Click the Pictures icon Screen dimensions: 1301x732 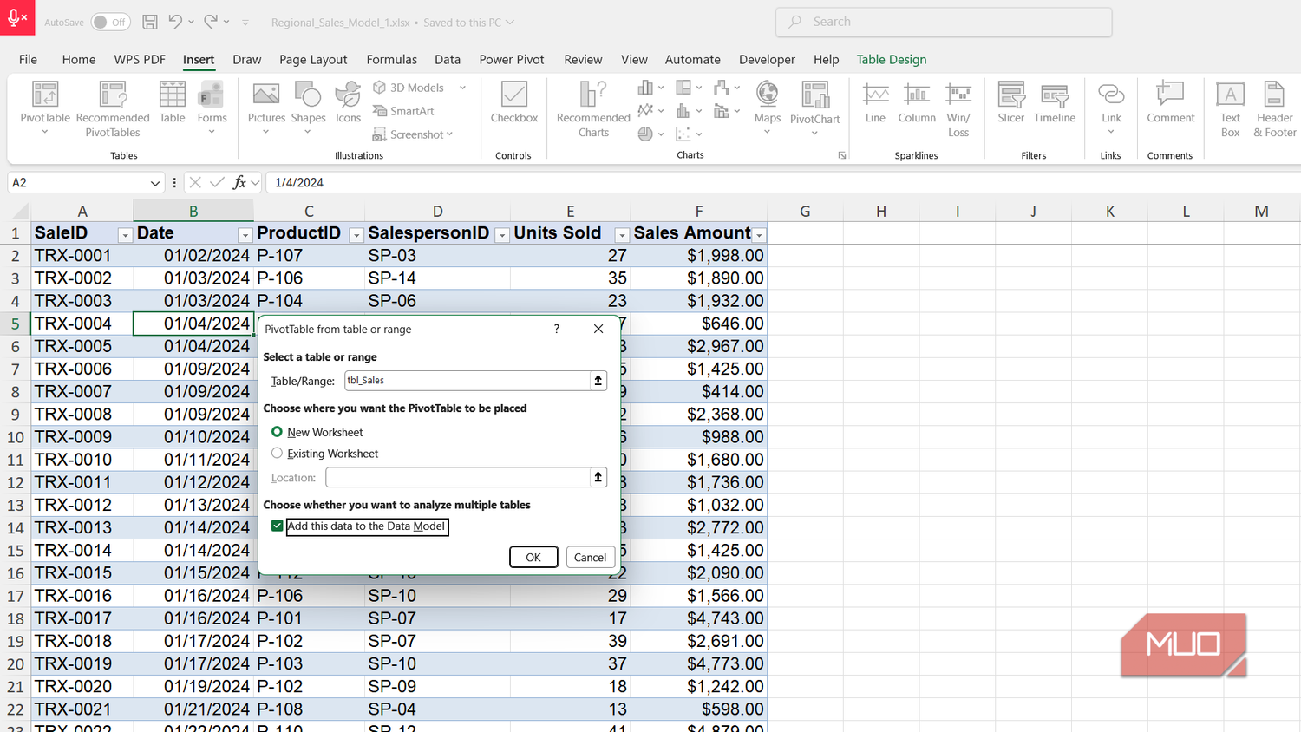point(266,94)
